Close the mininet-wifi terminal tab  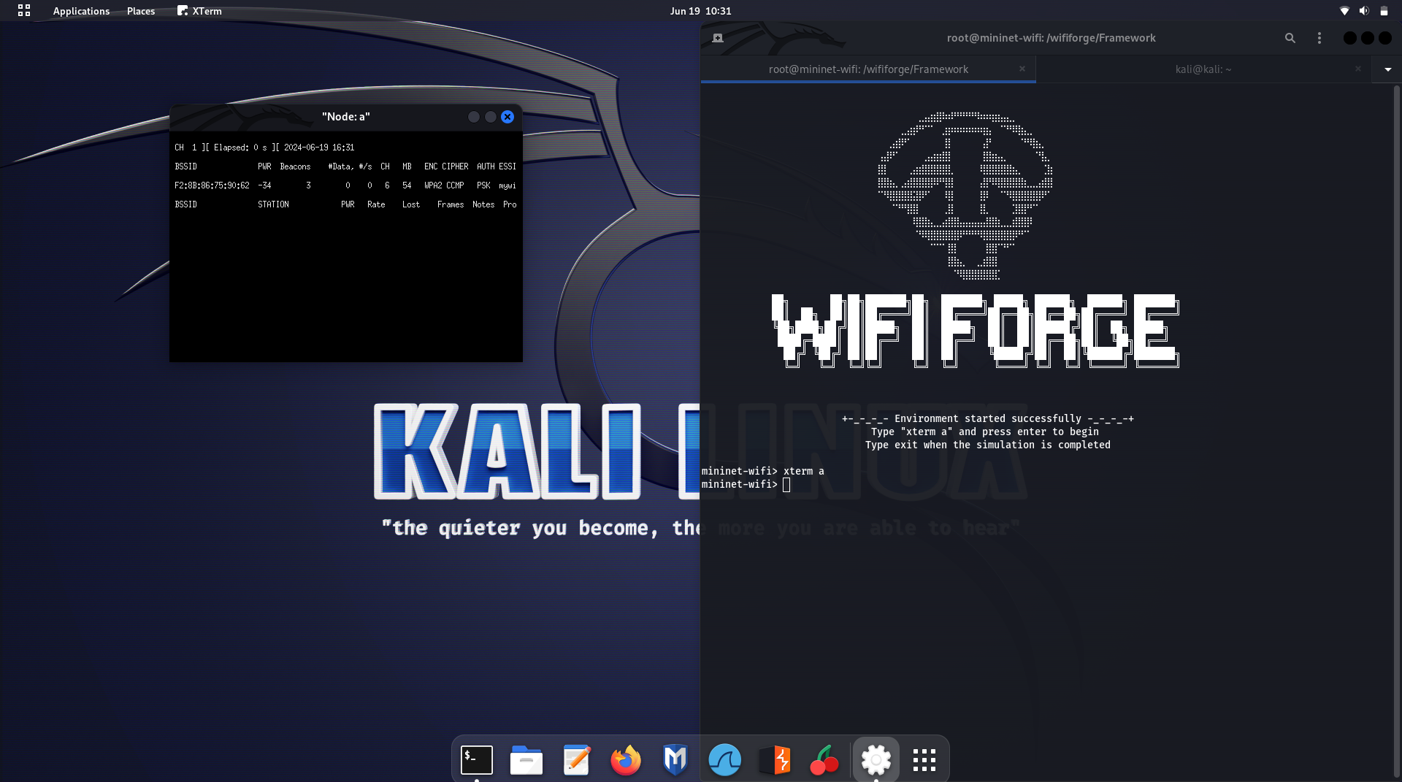(1022, 69)
